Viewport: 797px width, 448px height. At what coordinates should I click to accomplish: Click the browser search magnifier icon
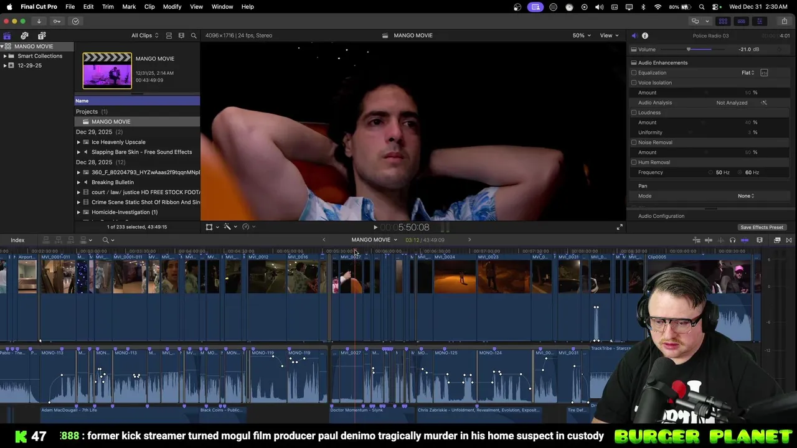(x=194, y=35)
